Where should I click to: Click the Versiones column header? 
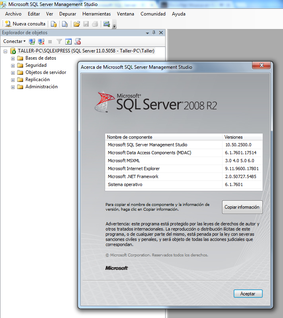pos(243,137)
